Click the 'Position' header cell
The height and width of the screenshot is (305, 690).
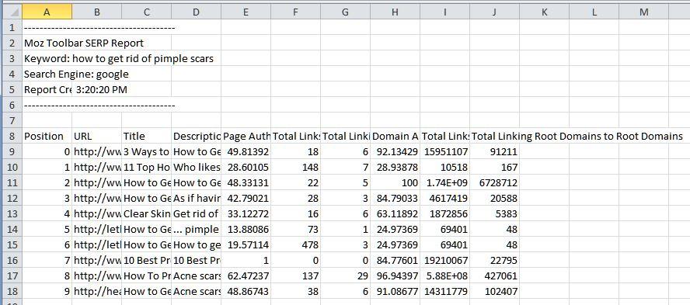click(47, 137)
